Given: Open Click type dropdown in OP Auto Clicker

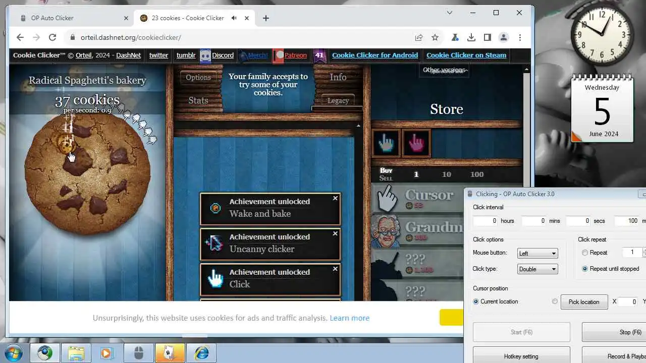Looking at the screenshot, I should [537, 269].
